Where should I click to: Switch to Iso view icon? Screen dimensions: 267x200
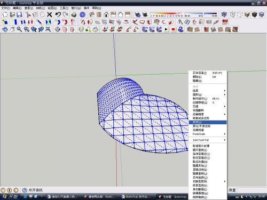point(92,14)
